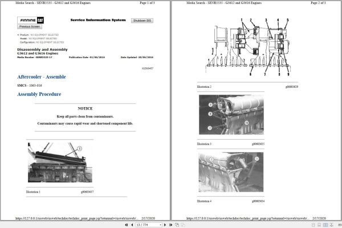The image size is (342, 228).
Task: Click the copy pages icon in bottom toolbar
Action: pyautogui.click(x=177, y=225)
